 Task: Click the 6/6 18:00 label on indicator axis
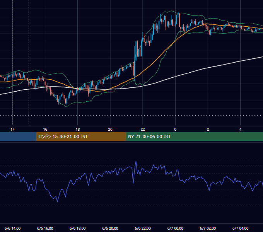pos(78,228)
